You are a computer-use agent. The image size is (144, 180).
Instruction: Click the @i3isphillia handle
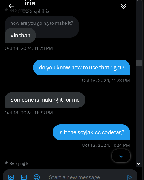[37, 11]
